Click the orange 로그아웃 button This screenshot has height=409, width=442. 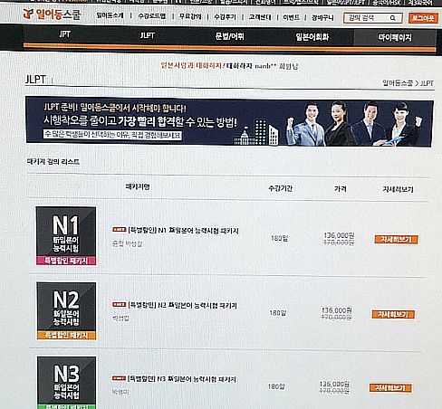coord(423,18)
